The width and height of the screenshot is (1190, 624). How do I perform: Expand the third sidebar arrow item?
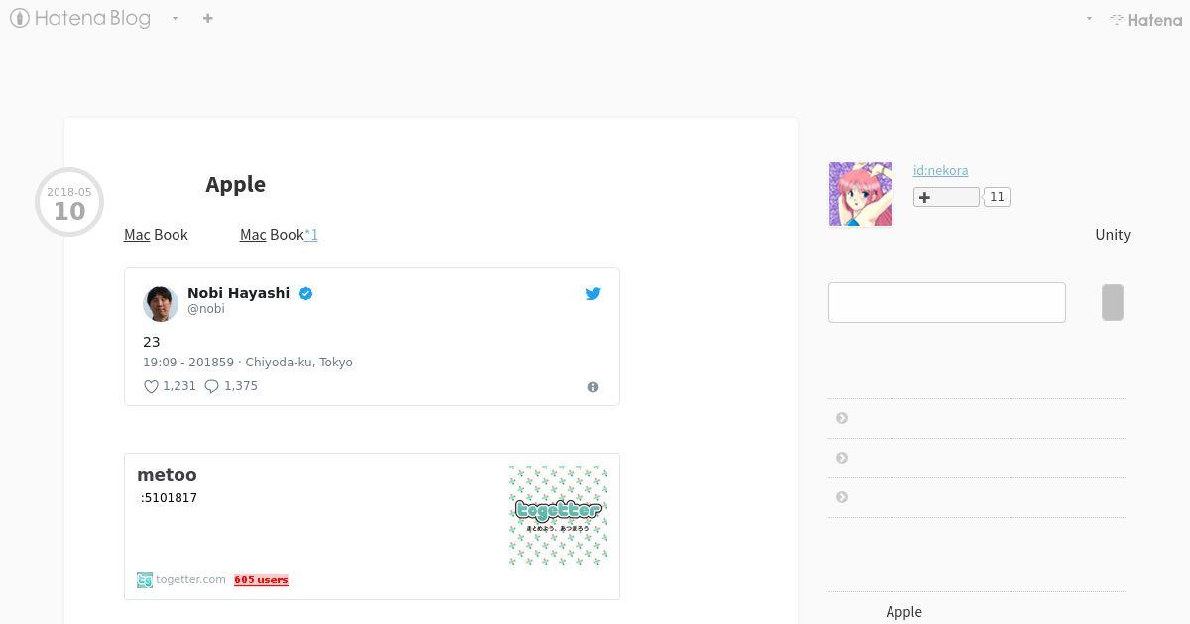[x=842, y=497]
